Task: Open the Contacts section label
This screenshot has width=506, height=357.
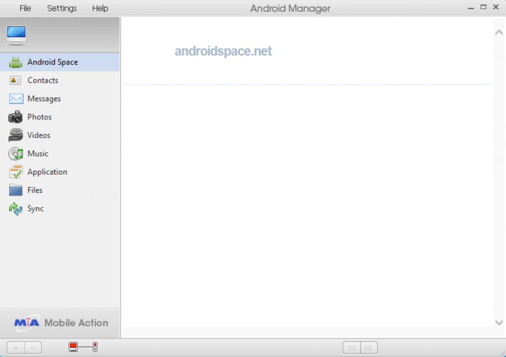Action: point(43,80)
